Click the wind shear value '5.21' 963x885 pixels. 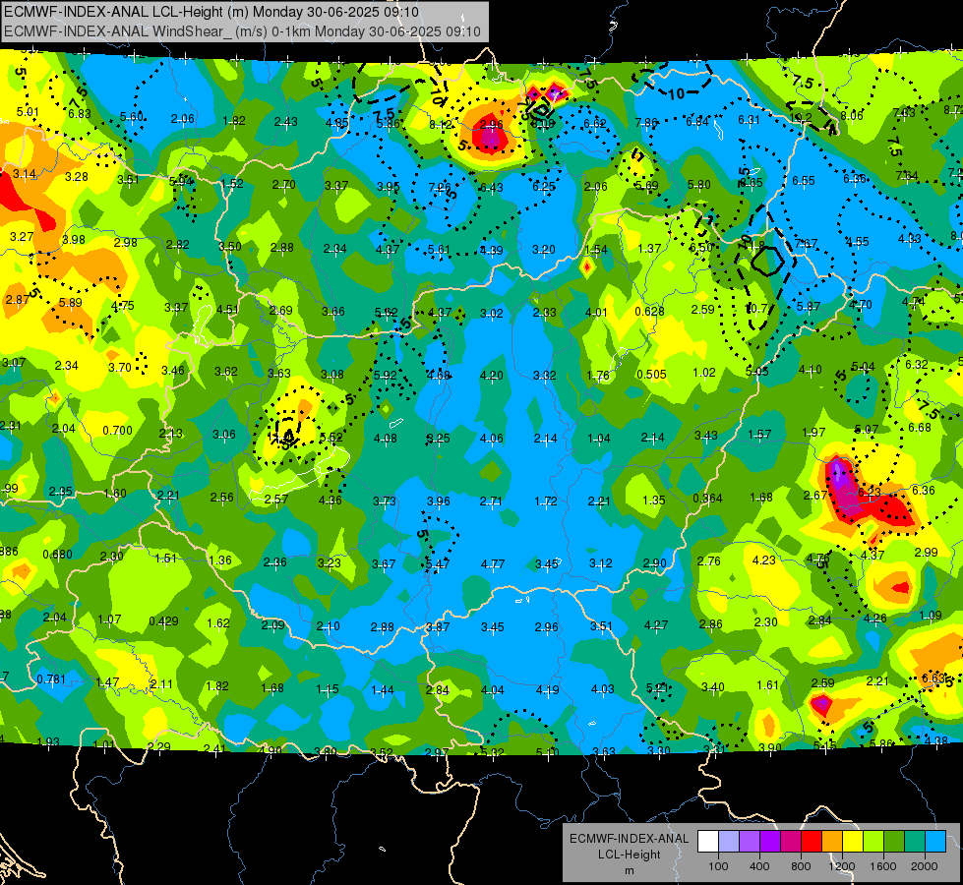click(x=657, y=688)
